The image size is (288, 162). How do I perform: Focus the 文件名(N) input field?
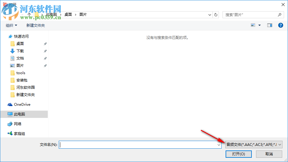(140, 145)
